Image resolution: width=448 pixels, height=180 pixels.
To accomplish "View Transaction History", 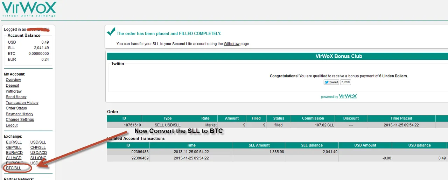I will (22, 102).
